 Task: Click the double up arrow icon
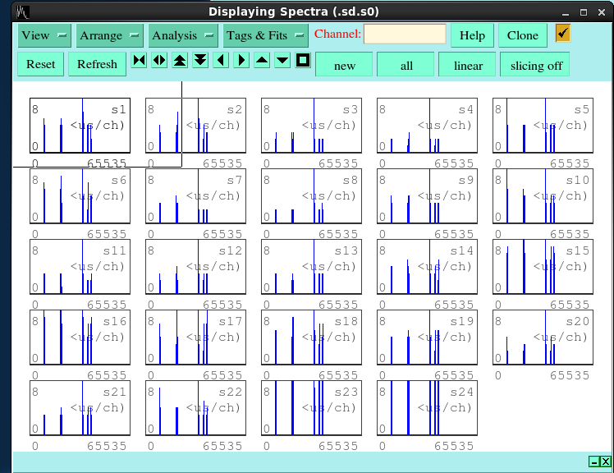180,61
